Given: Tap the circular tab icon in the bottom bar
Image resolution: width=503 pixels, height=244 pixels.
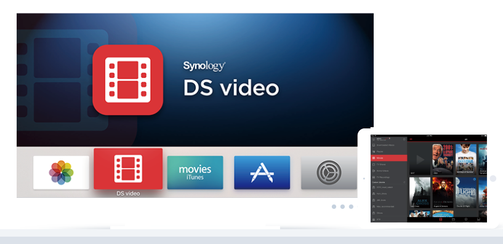Looking at the screenshot, I should [466, 219].
